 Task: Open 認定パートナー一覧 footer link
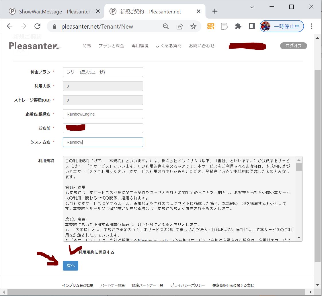click(x=148, y=285)
